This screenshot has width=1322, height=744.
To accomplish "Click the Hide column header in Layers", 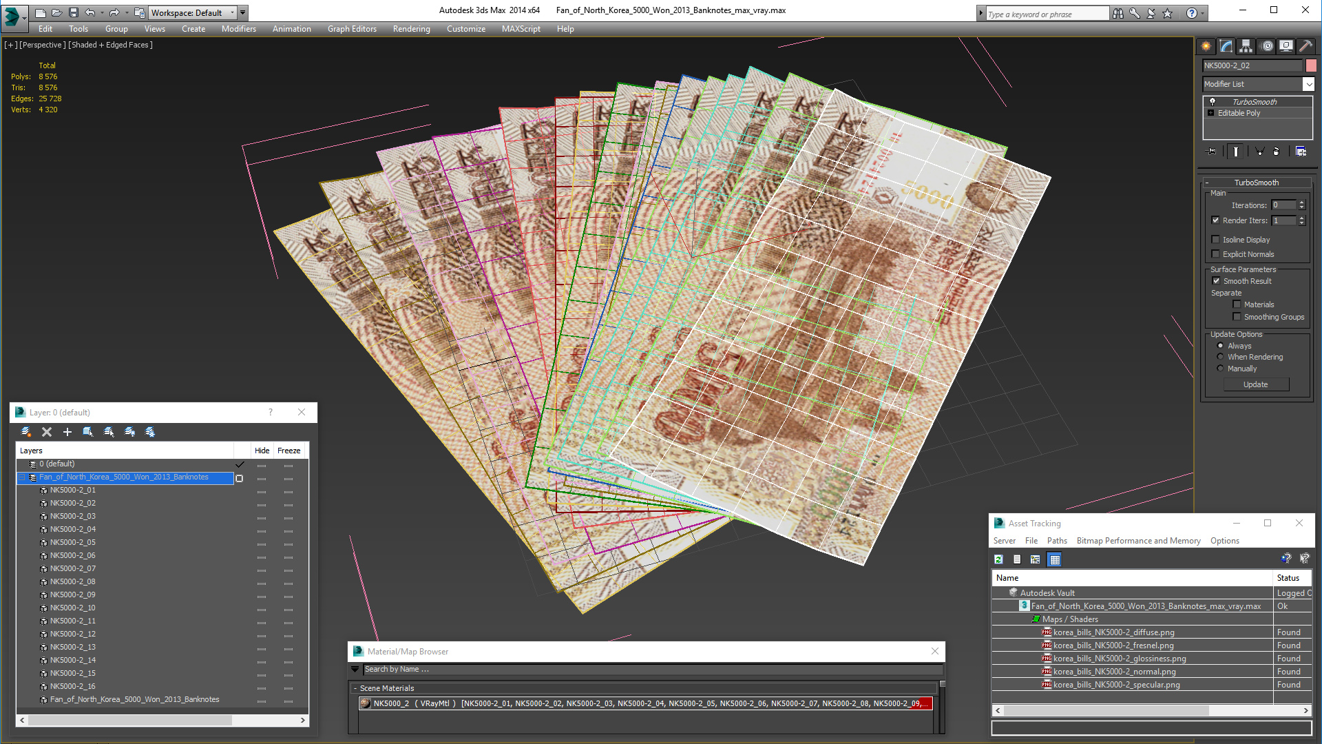I will click(262, 451).
